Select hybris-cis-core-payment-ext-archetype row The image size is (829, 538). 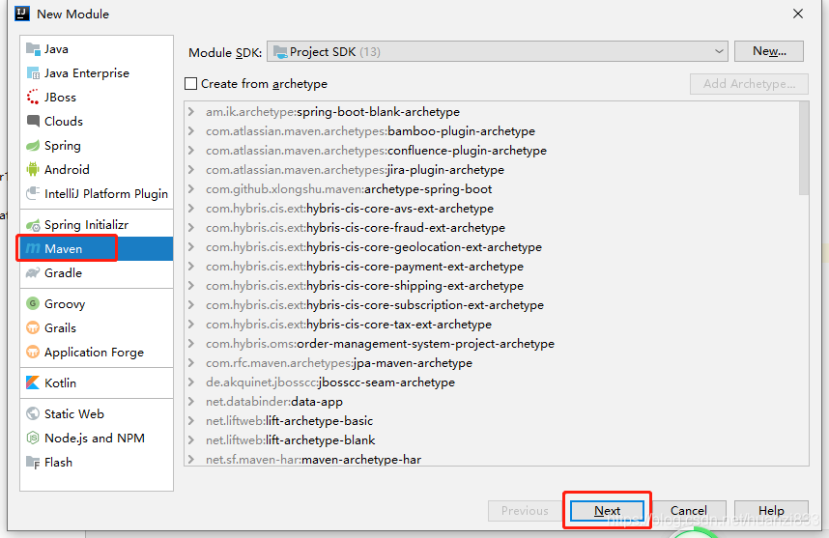pos(492,267)
